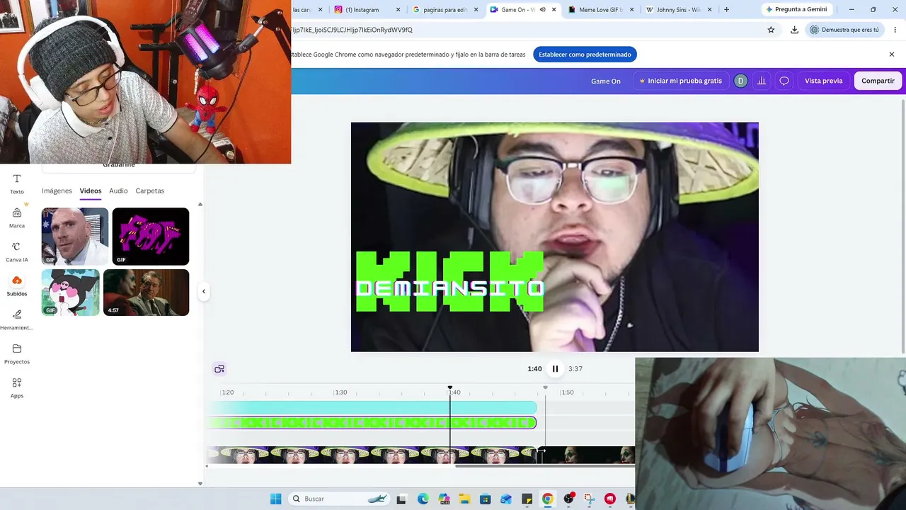Select the cyan audio track on the timeline
The image size is (906, 510).
pyautogui.click(x=373, y=407)
